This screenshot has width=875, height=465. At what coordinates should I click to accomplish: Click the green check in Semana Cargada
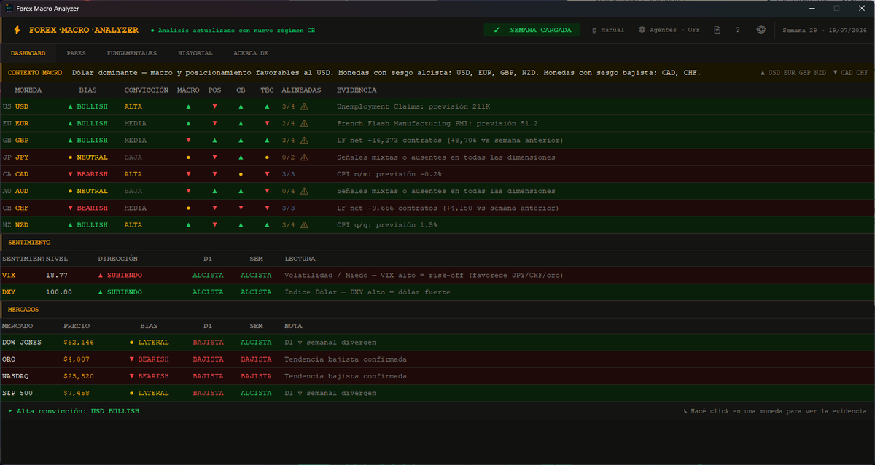(497, 30)
